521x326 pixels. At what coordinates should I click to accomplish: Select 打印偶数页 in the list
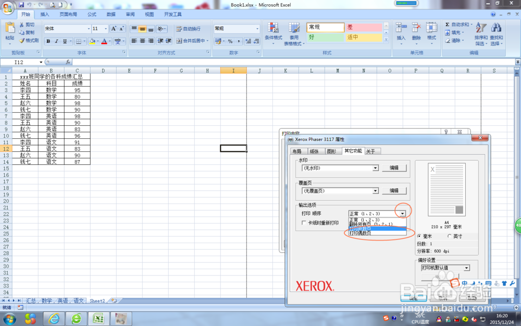pos(377,233)
